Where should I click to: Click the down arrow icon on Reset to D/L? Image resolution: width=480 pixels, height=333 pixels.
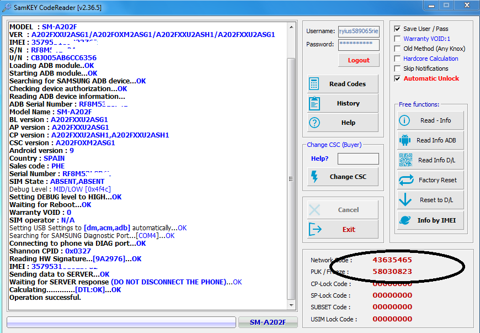[x=405, y=200]
